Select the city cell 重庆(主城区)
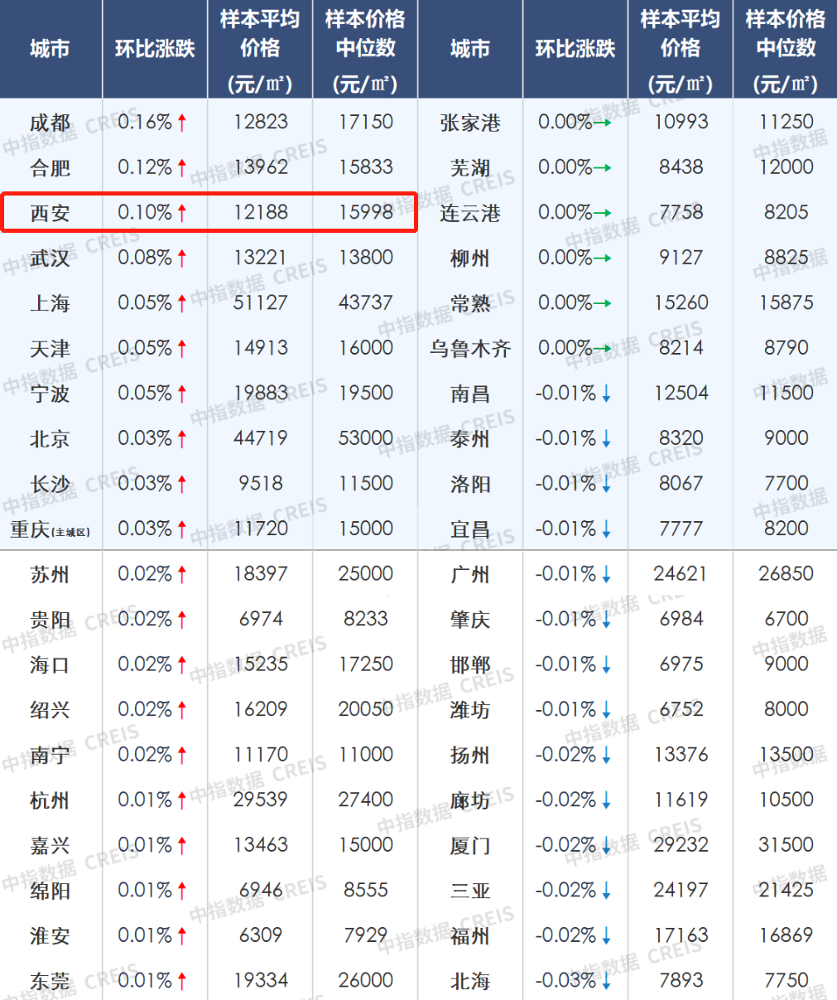The height and width of the screenshot is (1000, 837). pos(50,529)
